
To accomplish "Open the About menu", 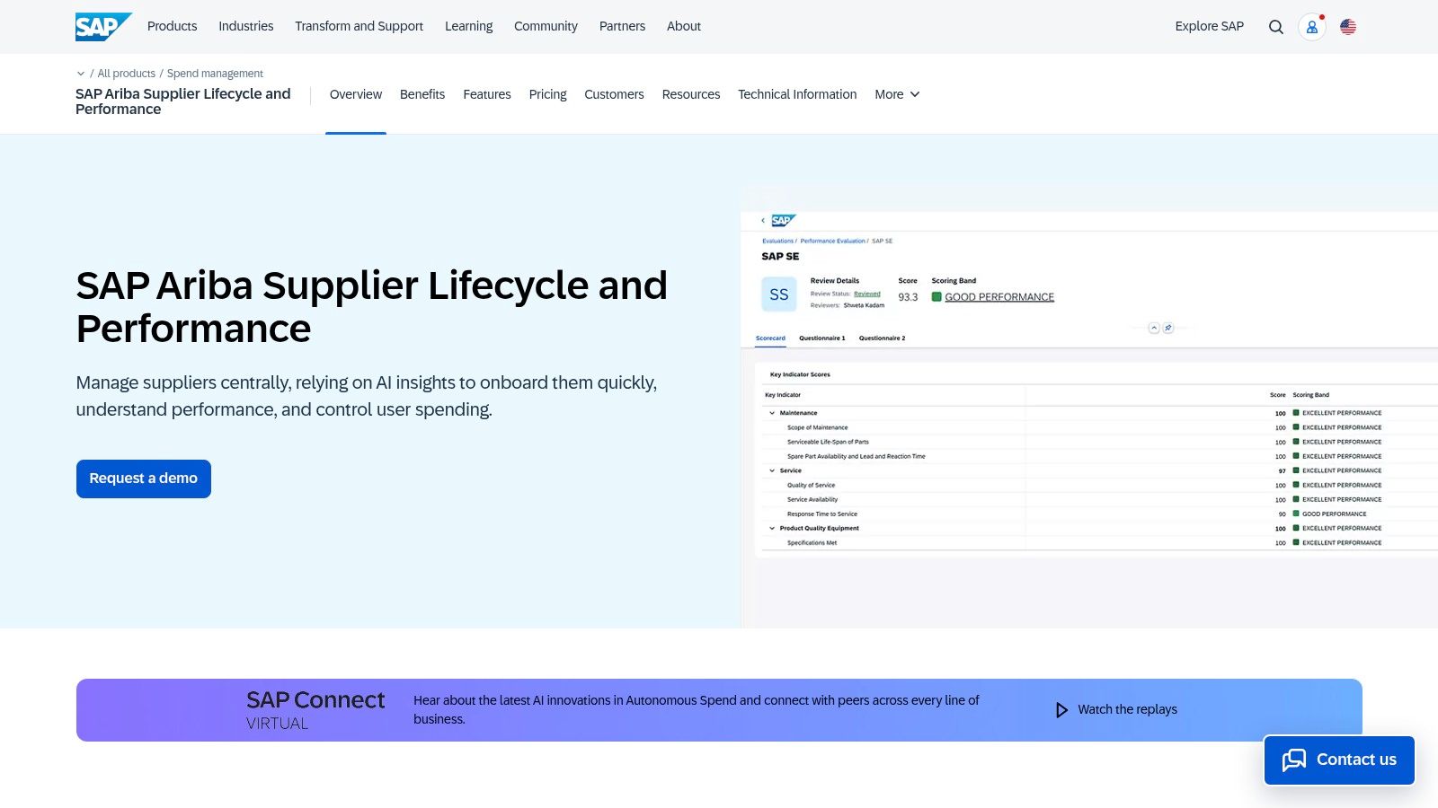I will coord(683,26).
